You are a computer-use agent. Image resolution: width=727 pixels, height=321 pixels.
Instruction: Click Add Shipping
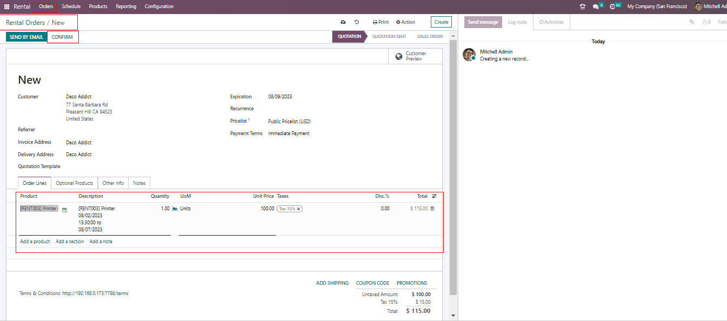(332, 283)
